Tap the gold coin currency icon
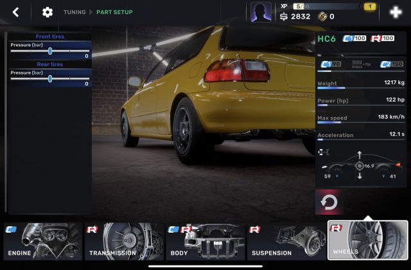 pyautogui.click(x=322, y=17)
